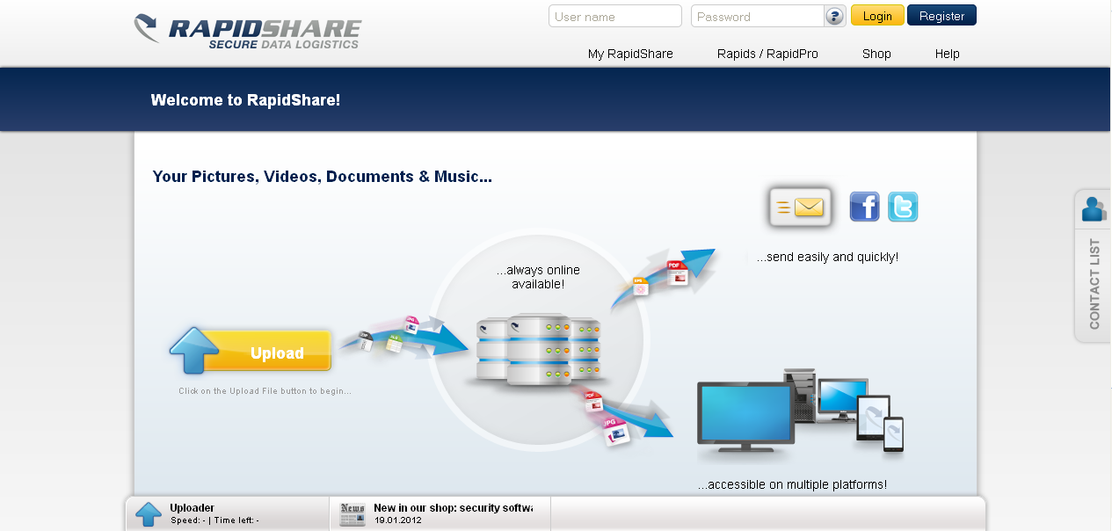Click the Register button

tap(941, 16)
